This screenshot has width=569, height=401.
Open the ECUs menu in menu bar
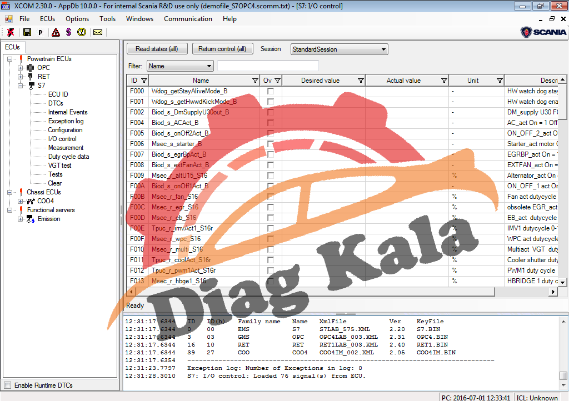48,19
